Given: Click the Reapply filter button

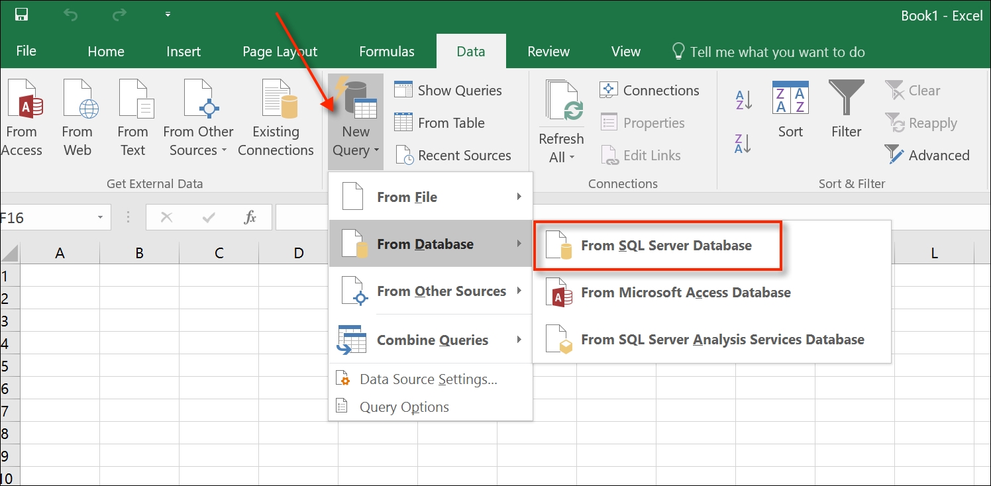Looking at the screenshot, I should 921,123.
